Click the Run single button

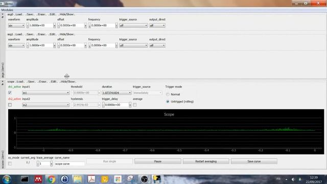click(109, 162)
